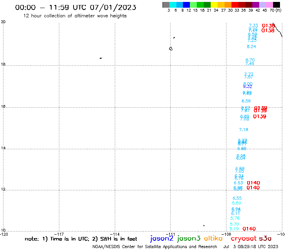
Task: Click the island outline near longitude -111
Action: 171,49
